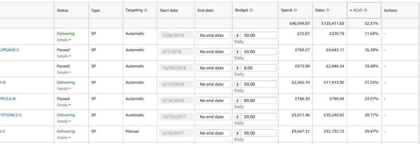
Task: Open Details dropdown for the PEJLG-B campaign
Action: point(64,105)
